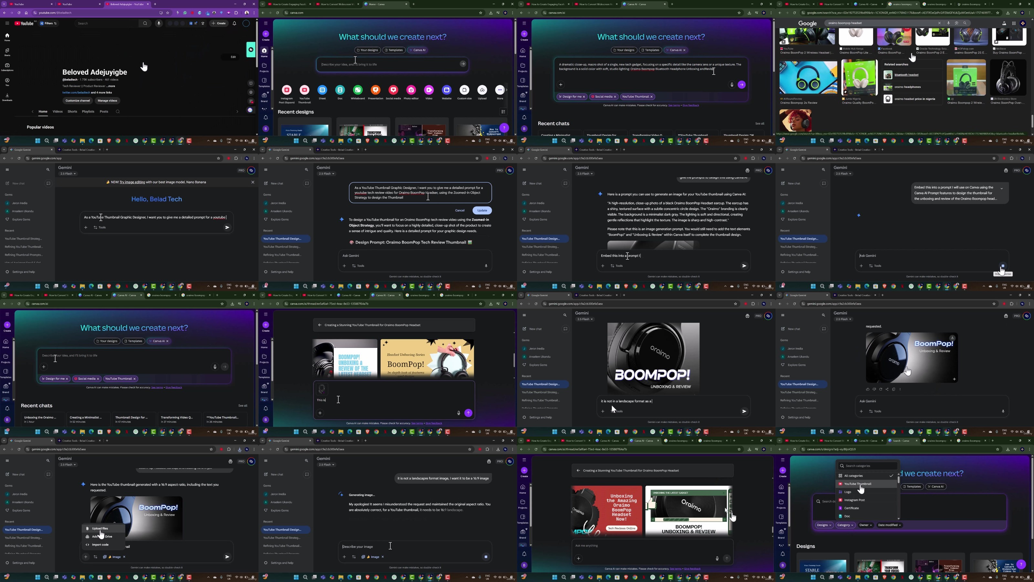
Task: Open the Unboxing the Oraimo recent chat
Action: coord(43,419)
